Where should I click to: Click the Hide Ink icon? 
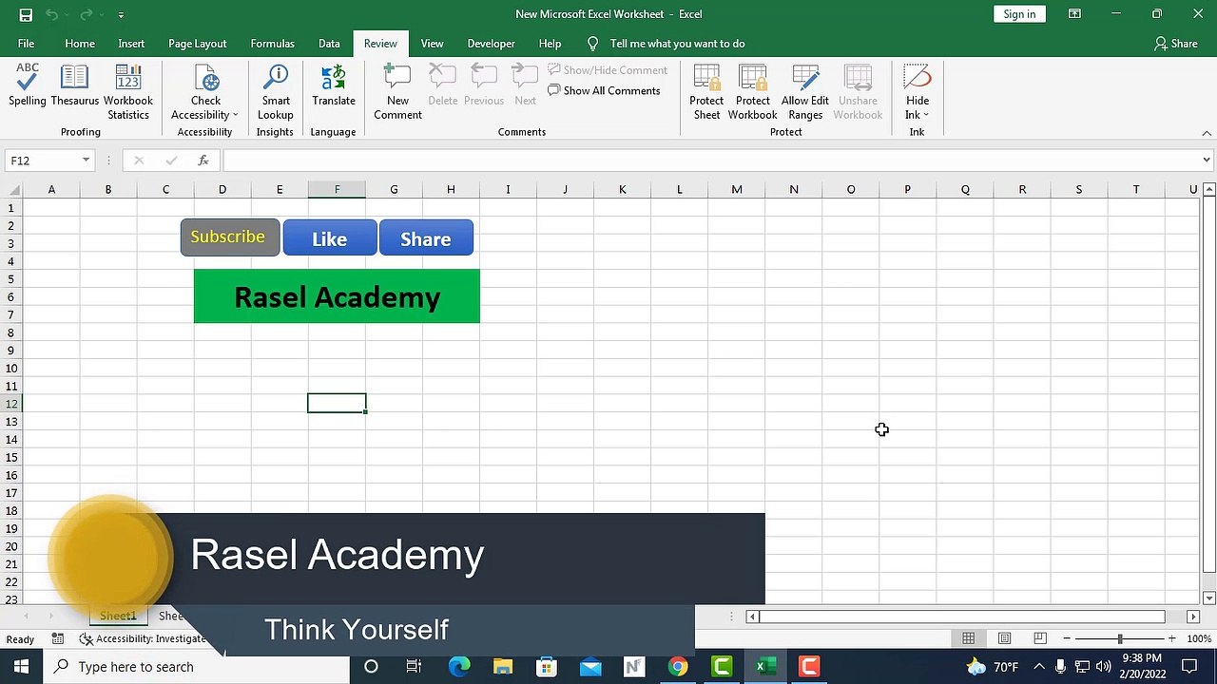coord(918,78)
